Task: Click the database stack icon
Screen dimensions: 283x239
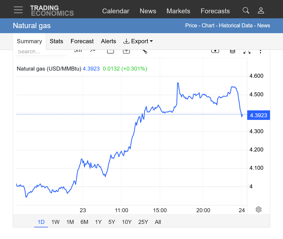Action: pos(232,51)
